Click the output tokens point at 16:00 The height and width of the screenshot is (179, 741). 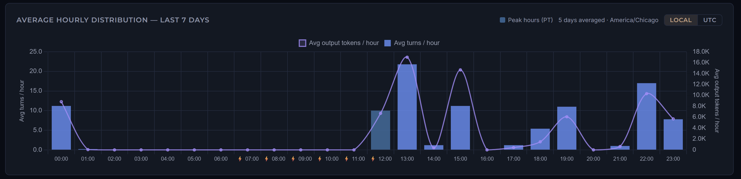point(487,150)
